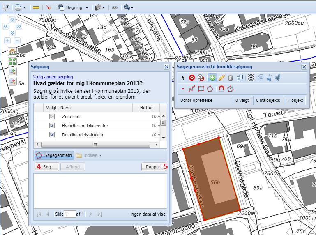
Task: Activate the magnet snap tool
Action: (221, 88)
